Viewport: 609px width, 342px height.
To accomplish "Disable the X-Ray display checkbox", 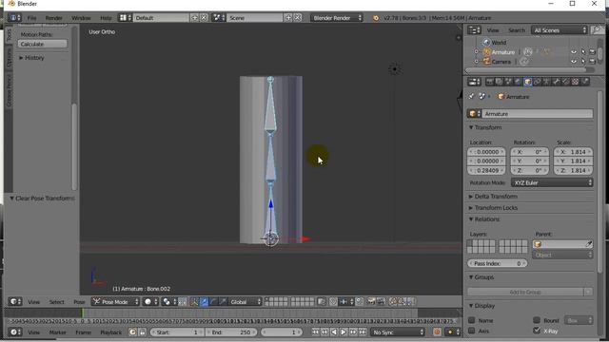I will (537, 331).
